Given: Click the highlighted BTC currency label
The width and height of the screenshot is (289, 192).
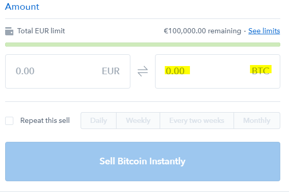Looking at the screenshot, I should point(261,71).
